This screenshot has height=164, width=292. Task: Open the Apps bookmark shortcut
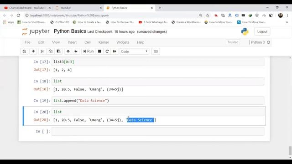pos(9,22)
